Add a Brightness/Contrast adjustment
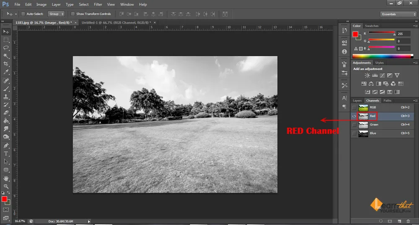The width and height of the screenshot is (419, 225). [x=367, y=76]
